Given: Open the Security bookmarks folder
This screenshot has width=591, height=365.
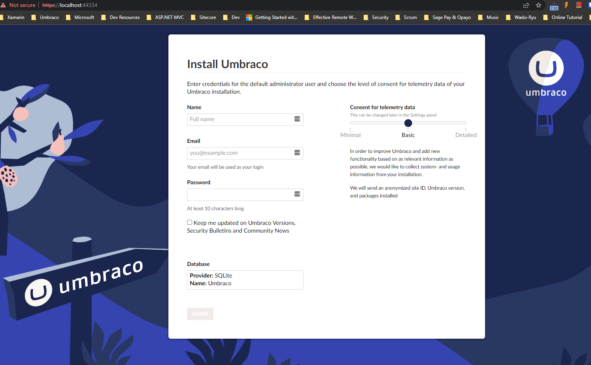Looking at the screenshot, I should coord(376,17).
